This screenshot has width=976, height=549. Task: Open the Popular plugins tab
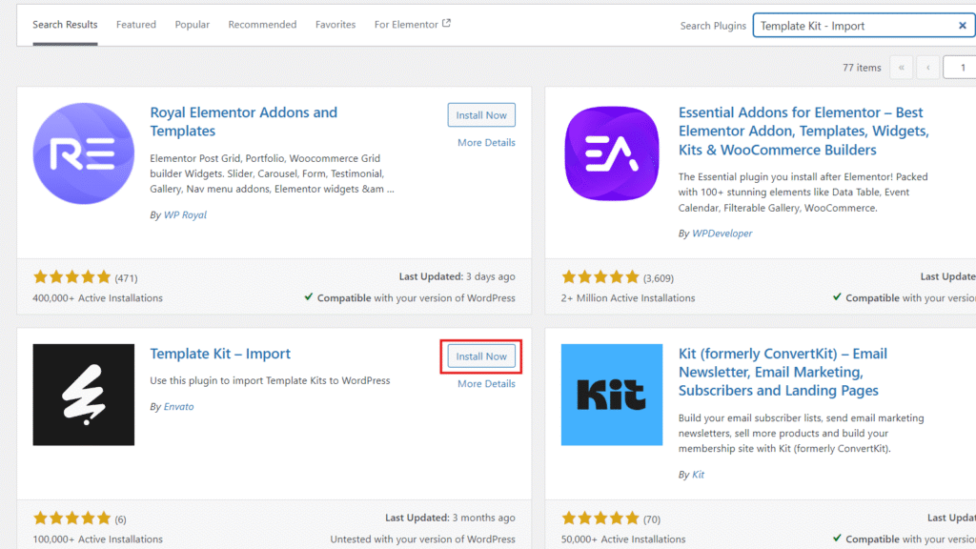pyautogui.click(x=192, y=25)
